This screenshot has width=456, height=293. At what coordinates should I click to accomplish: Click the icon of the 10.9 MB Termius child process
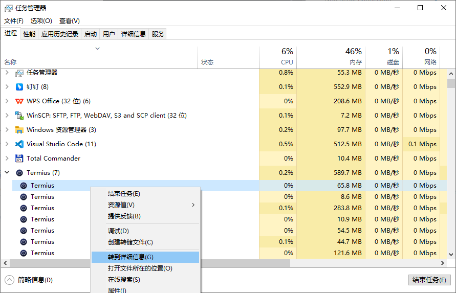pos(24,219)
